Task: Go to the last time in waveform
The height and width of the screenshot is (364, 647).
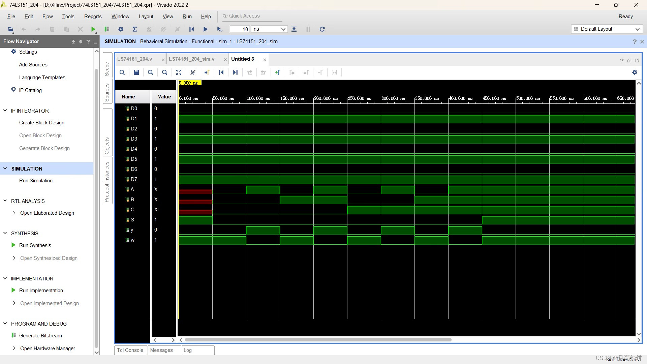Action: coord(235,72)
